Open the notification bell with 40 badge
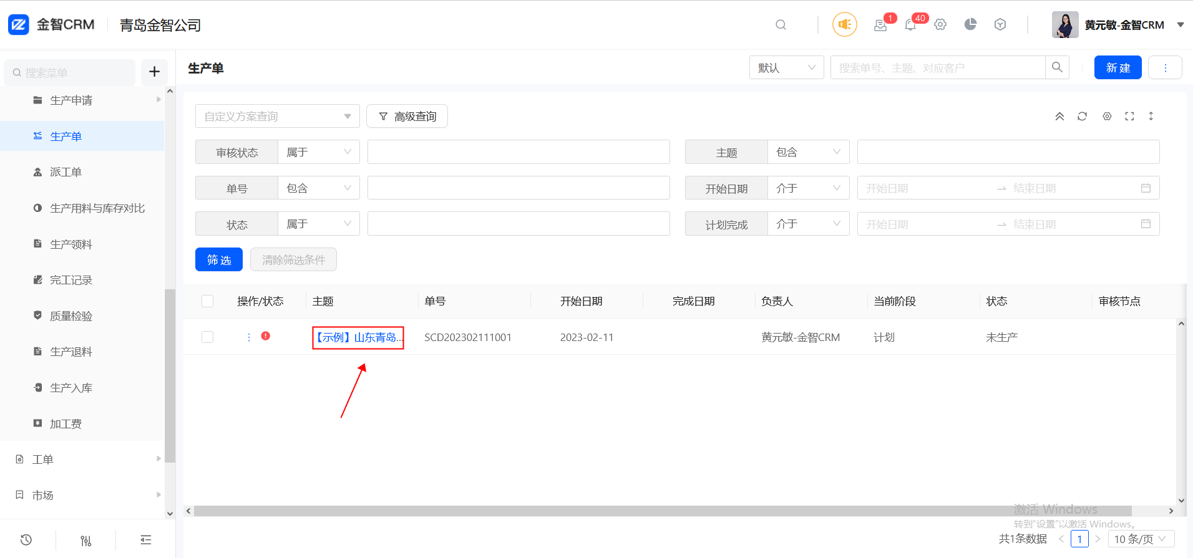The image size is (1193, 558). coord(910,26)
